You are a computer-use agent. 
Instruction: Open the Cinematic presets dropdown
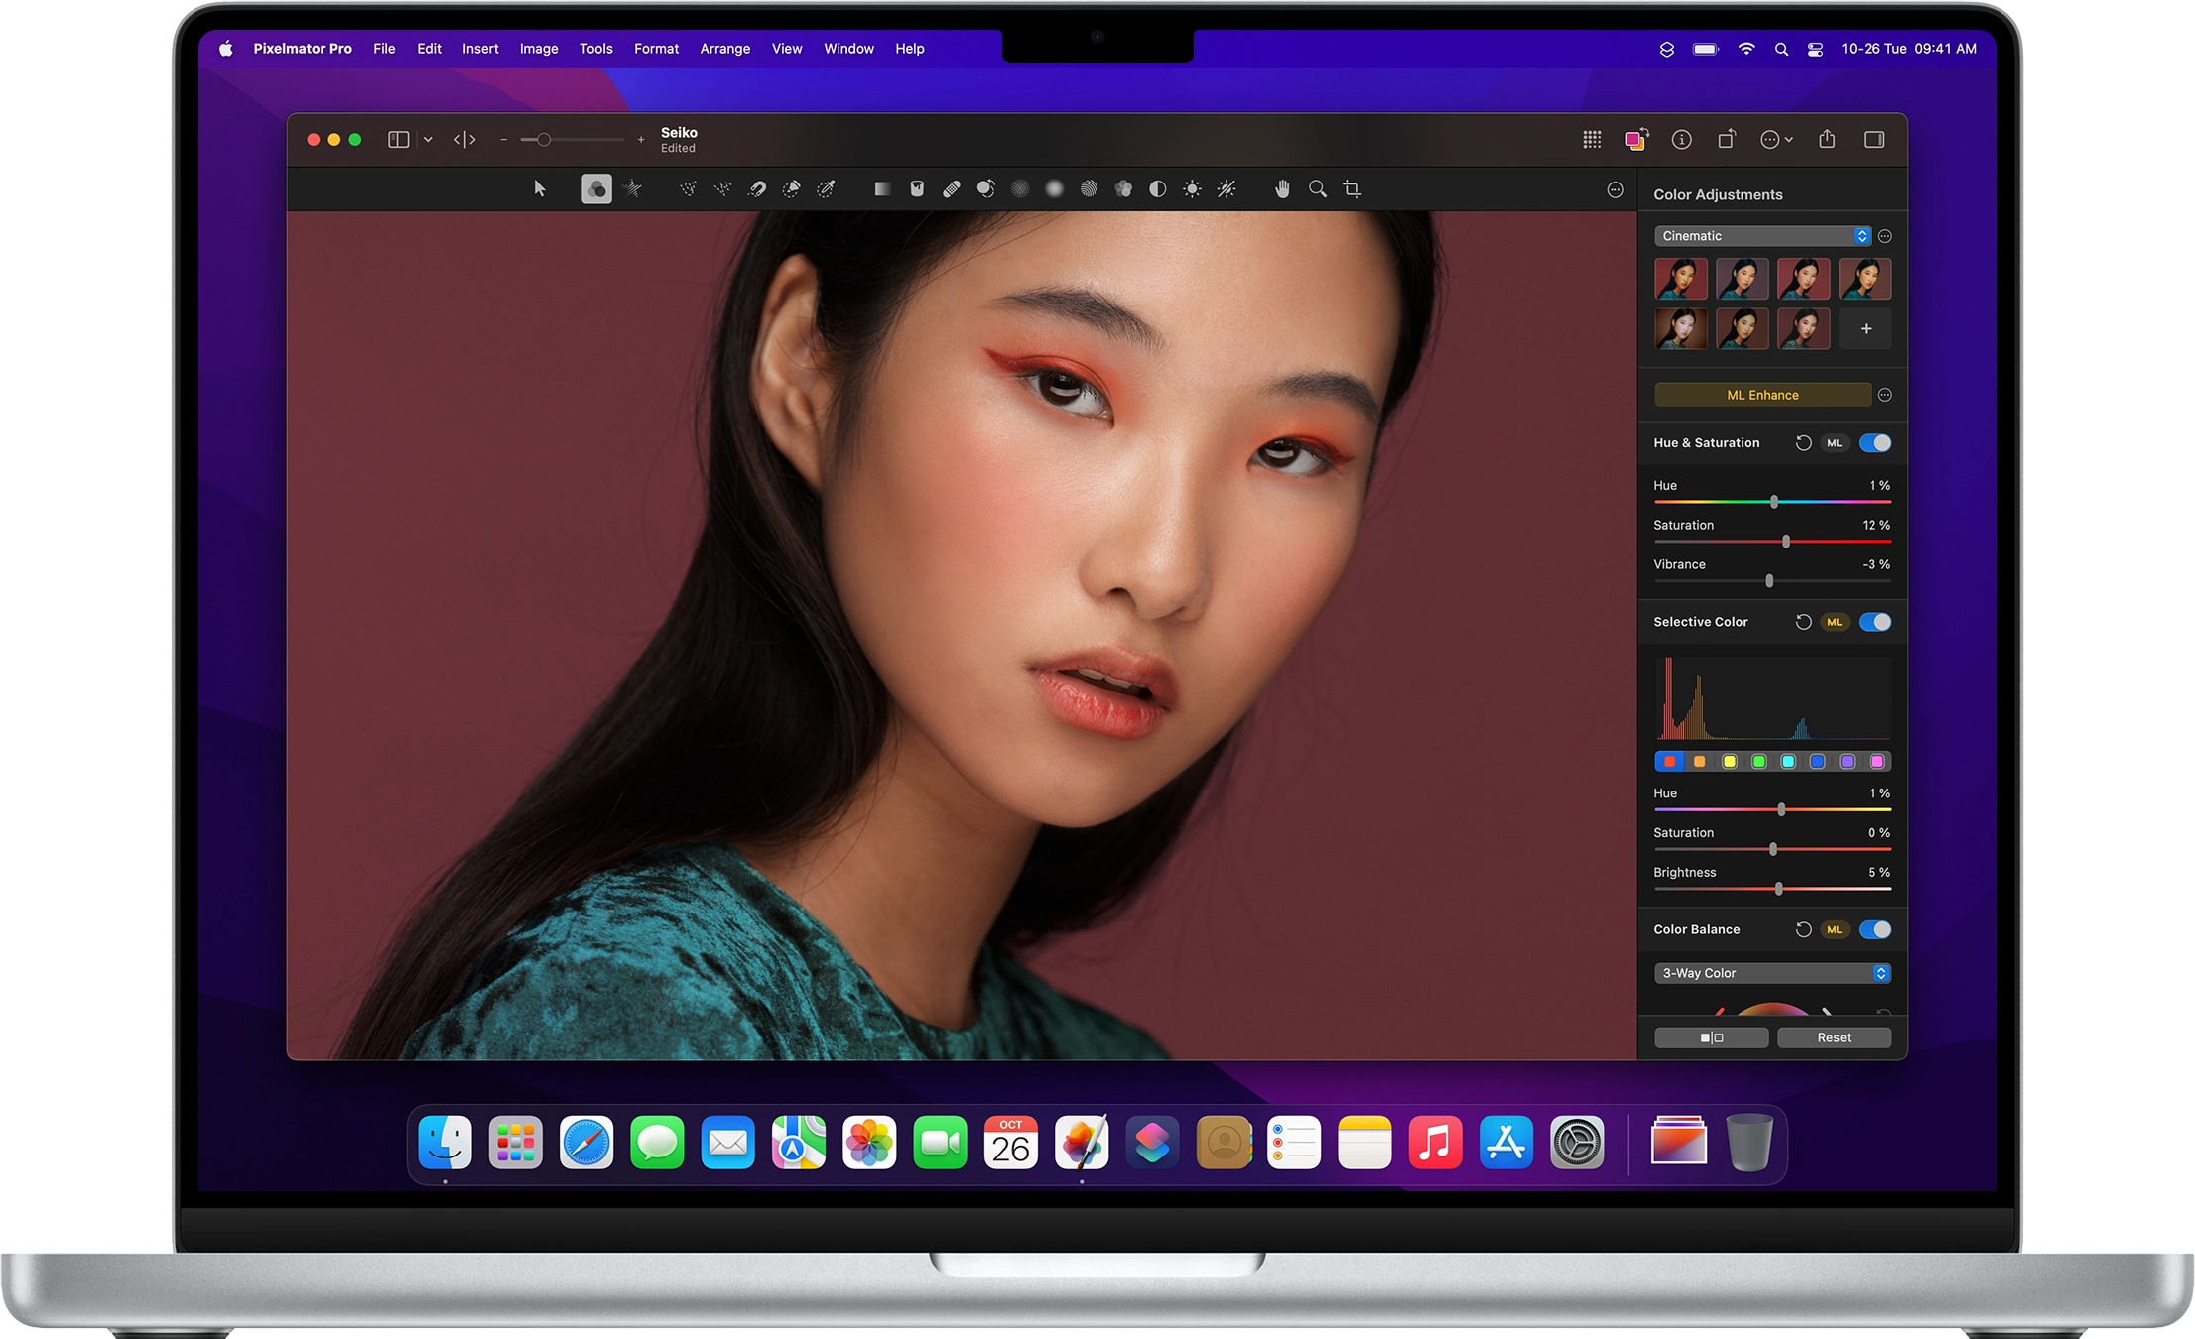(x=1761, y=235)
